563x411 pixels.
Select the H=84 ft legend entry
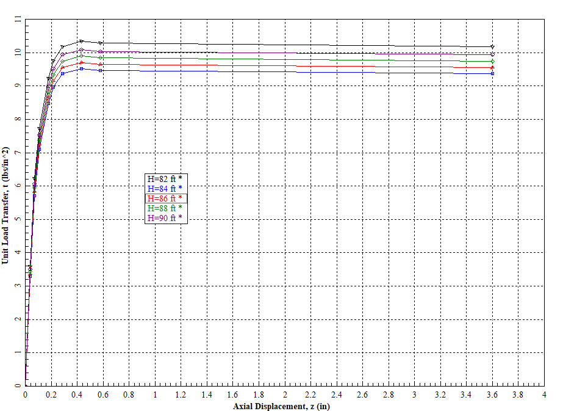tap(163, 189)
